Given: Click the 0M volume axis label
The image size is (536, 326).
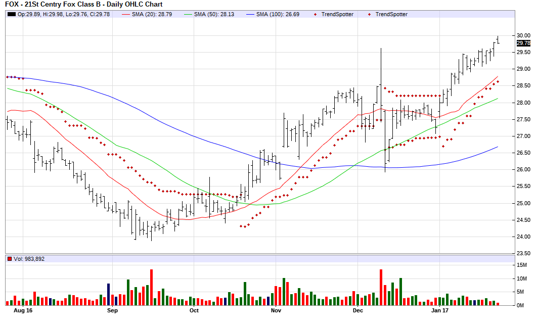Looking at the screenshot, I should (x=520, y=305).
